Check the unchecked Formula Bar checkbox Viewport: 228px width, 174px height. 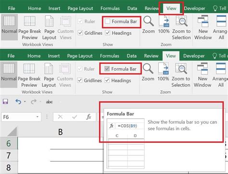(107, 21)
